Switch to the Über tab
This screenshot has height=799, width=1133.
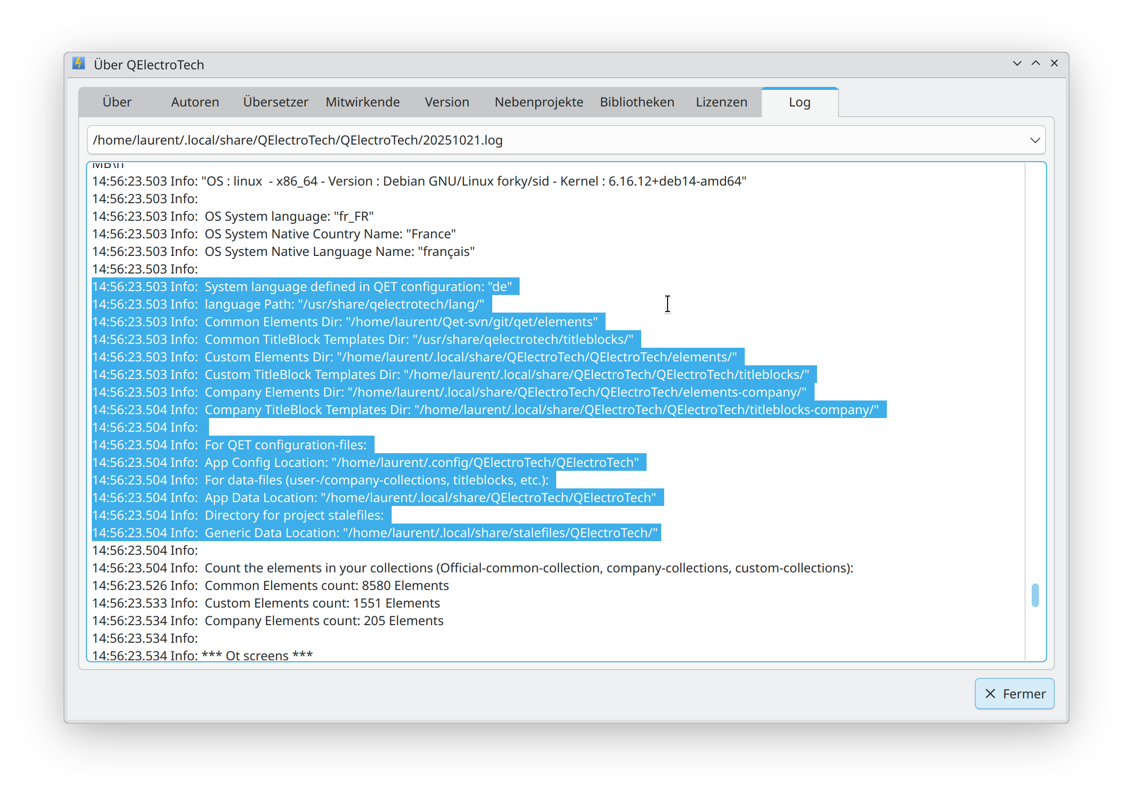pos(117,102)
